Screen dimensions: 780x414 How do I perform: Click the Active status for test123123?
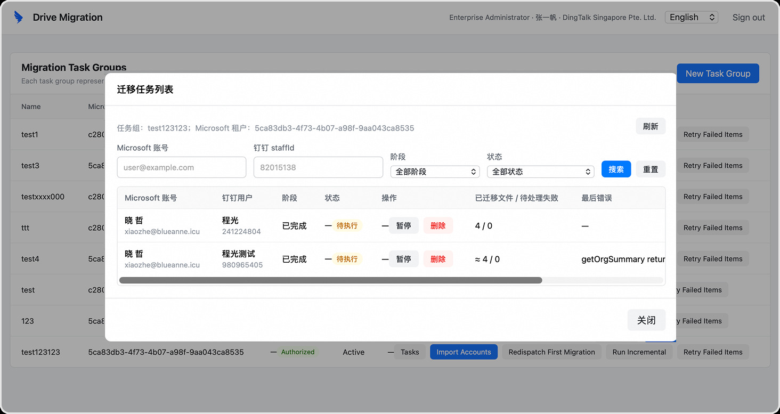(354, 352)
